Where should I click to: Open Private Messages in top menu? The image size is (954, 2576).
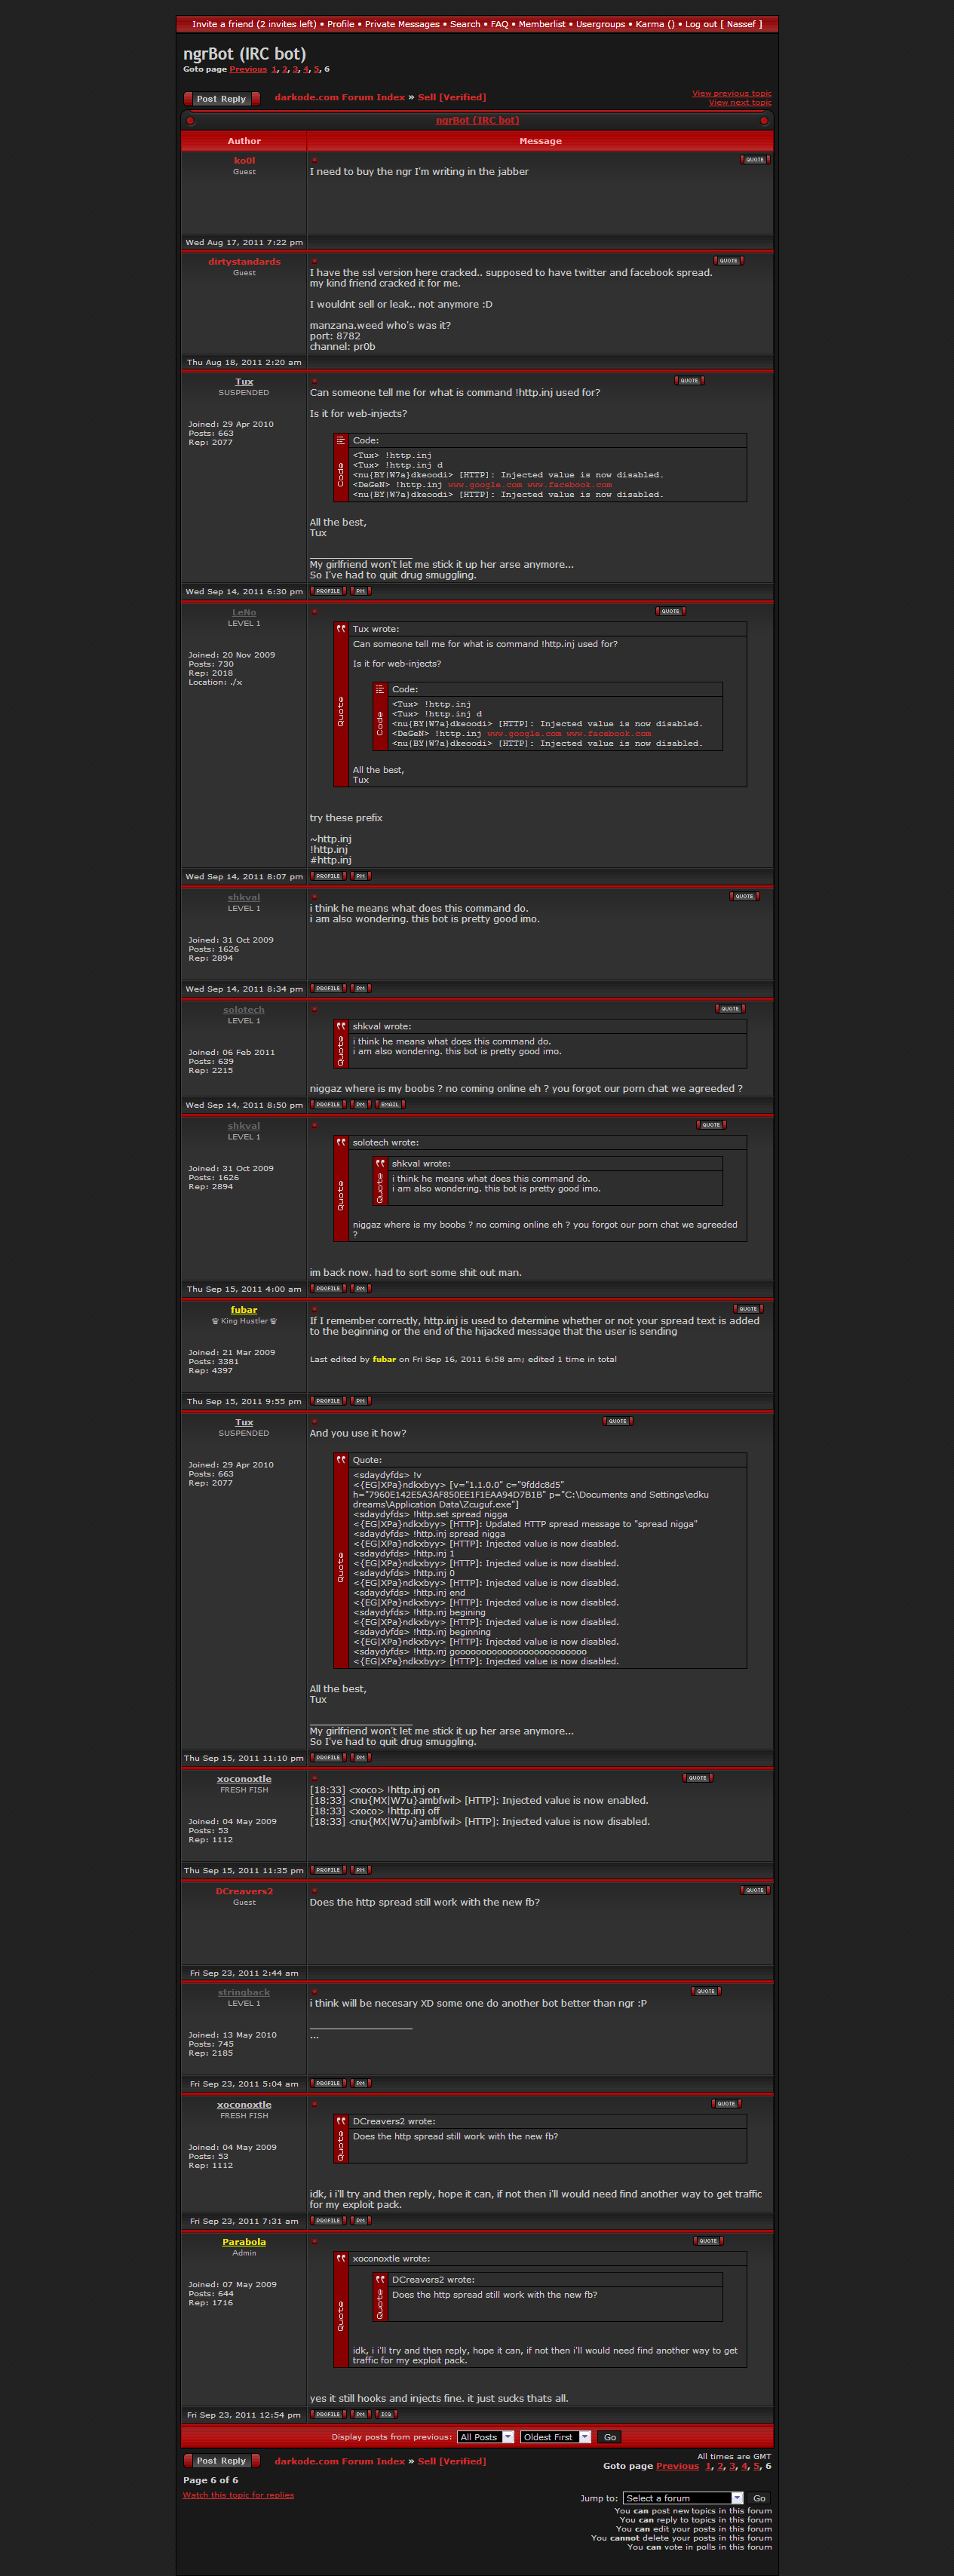pos(402,24)
